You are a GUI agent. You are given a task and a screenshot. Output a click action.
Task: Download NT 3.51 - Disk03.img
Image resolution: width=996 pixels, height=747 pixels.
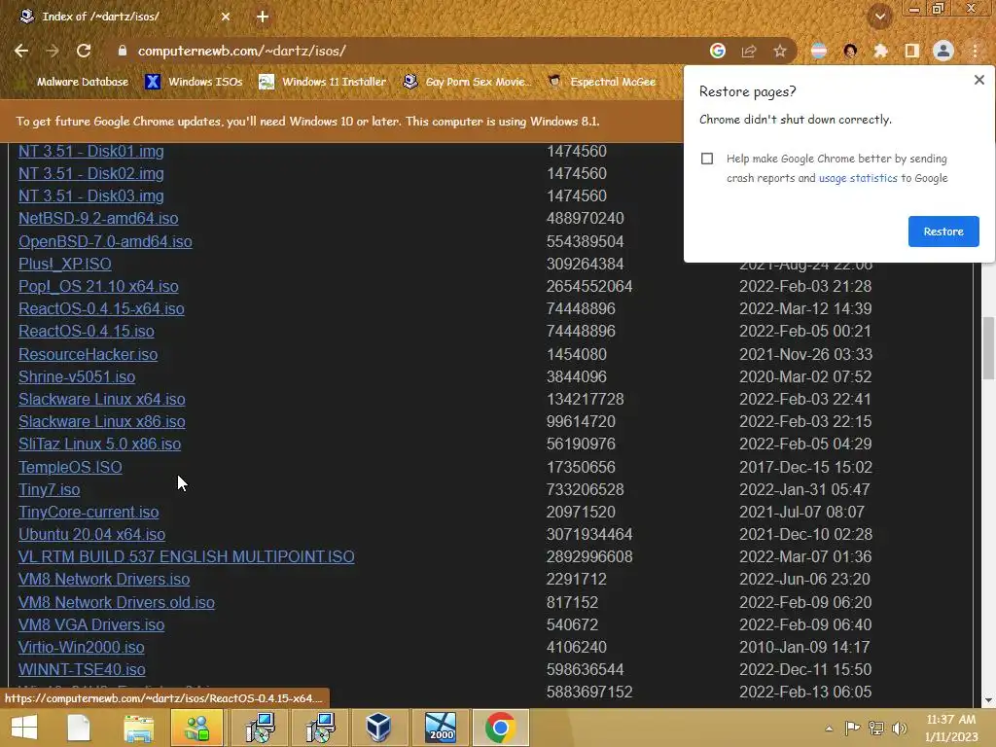[90, 196]
